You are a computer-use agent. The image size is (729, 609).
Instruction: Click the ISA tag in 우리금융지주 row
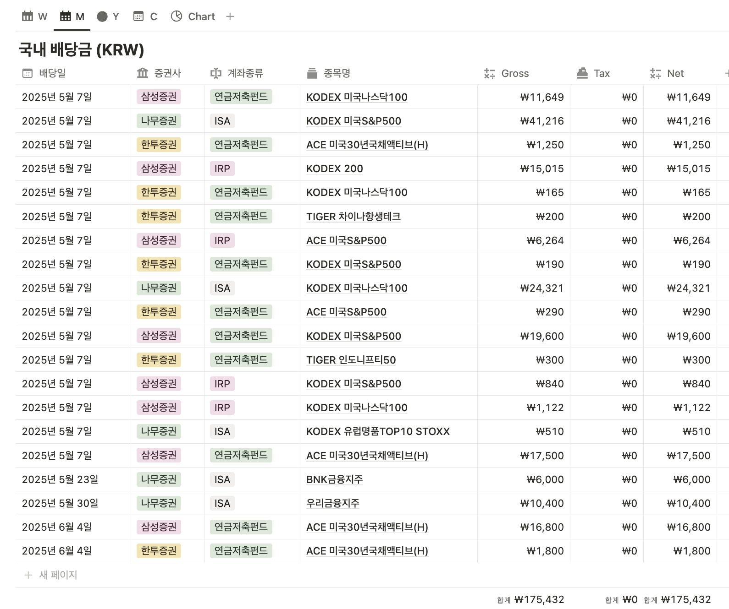[x=222, y=503]
